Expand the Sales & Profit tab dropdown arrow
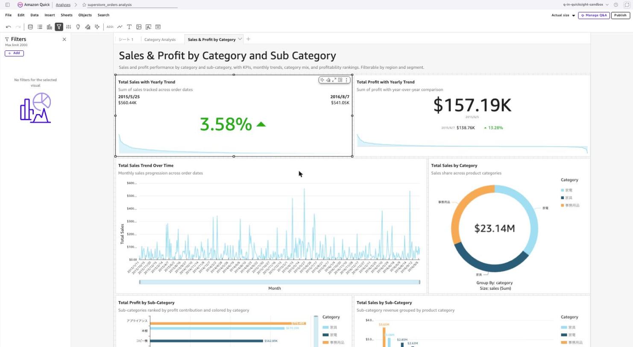633x347 pixels. click(240, 39)
